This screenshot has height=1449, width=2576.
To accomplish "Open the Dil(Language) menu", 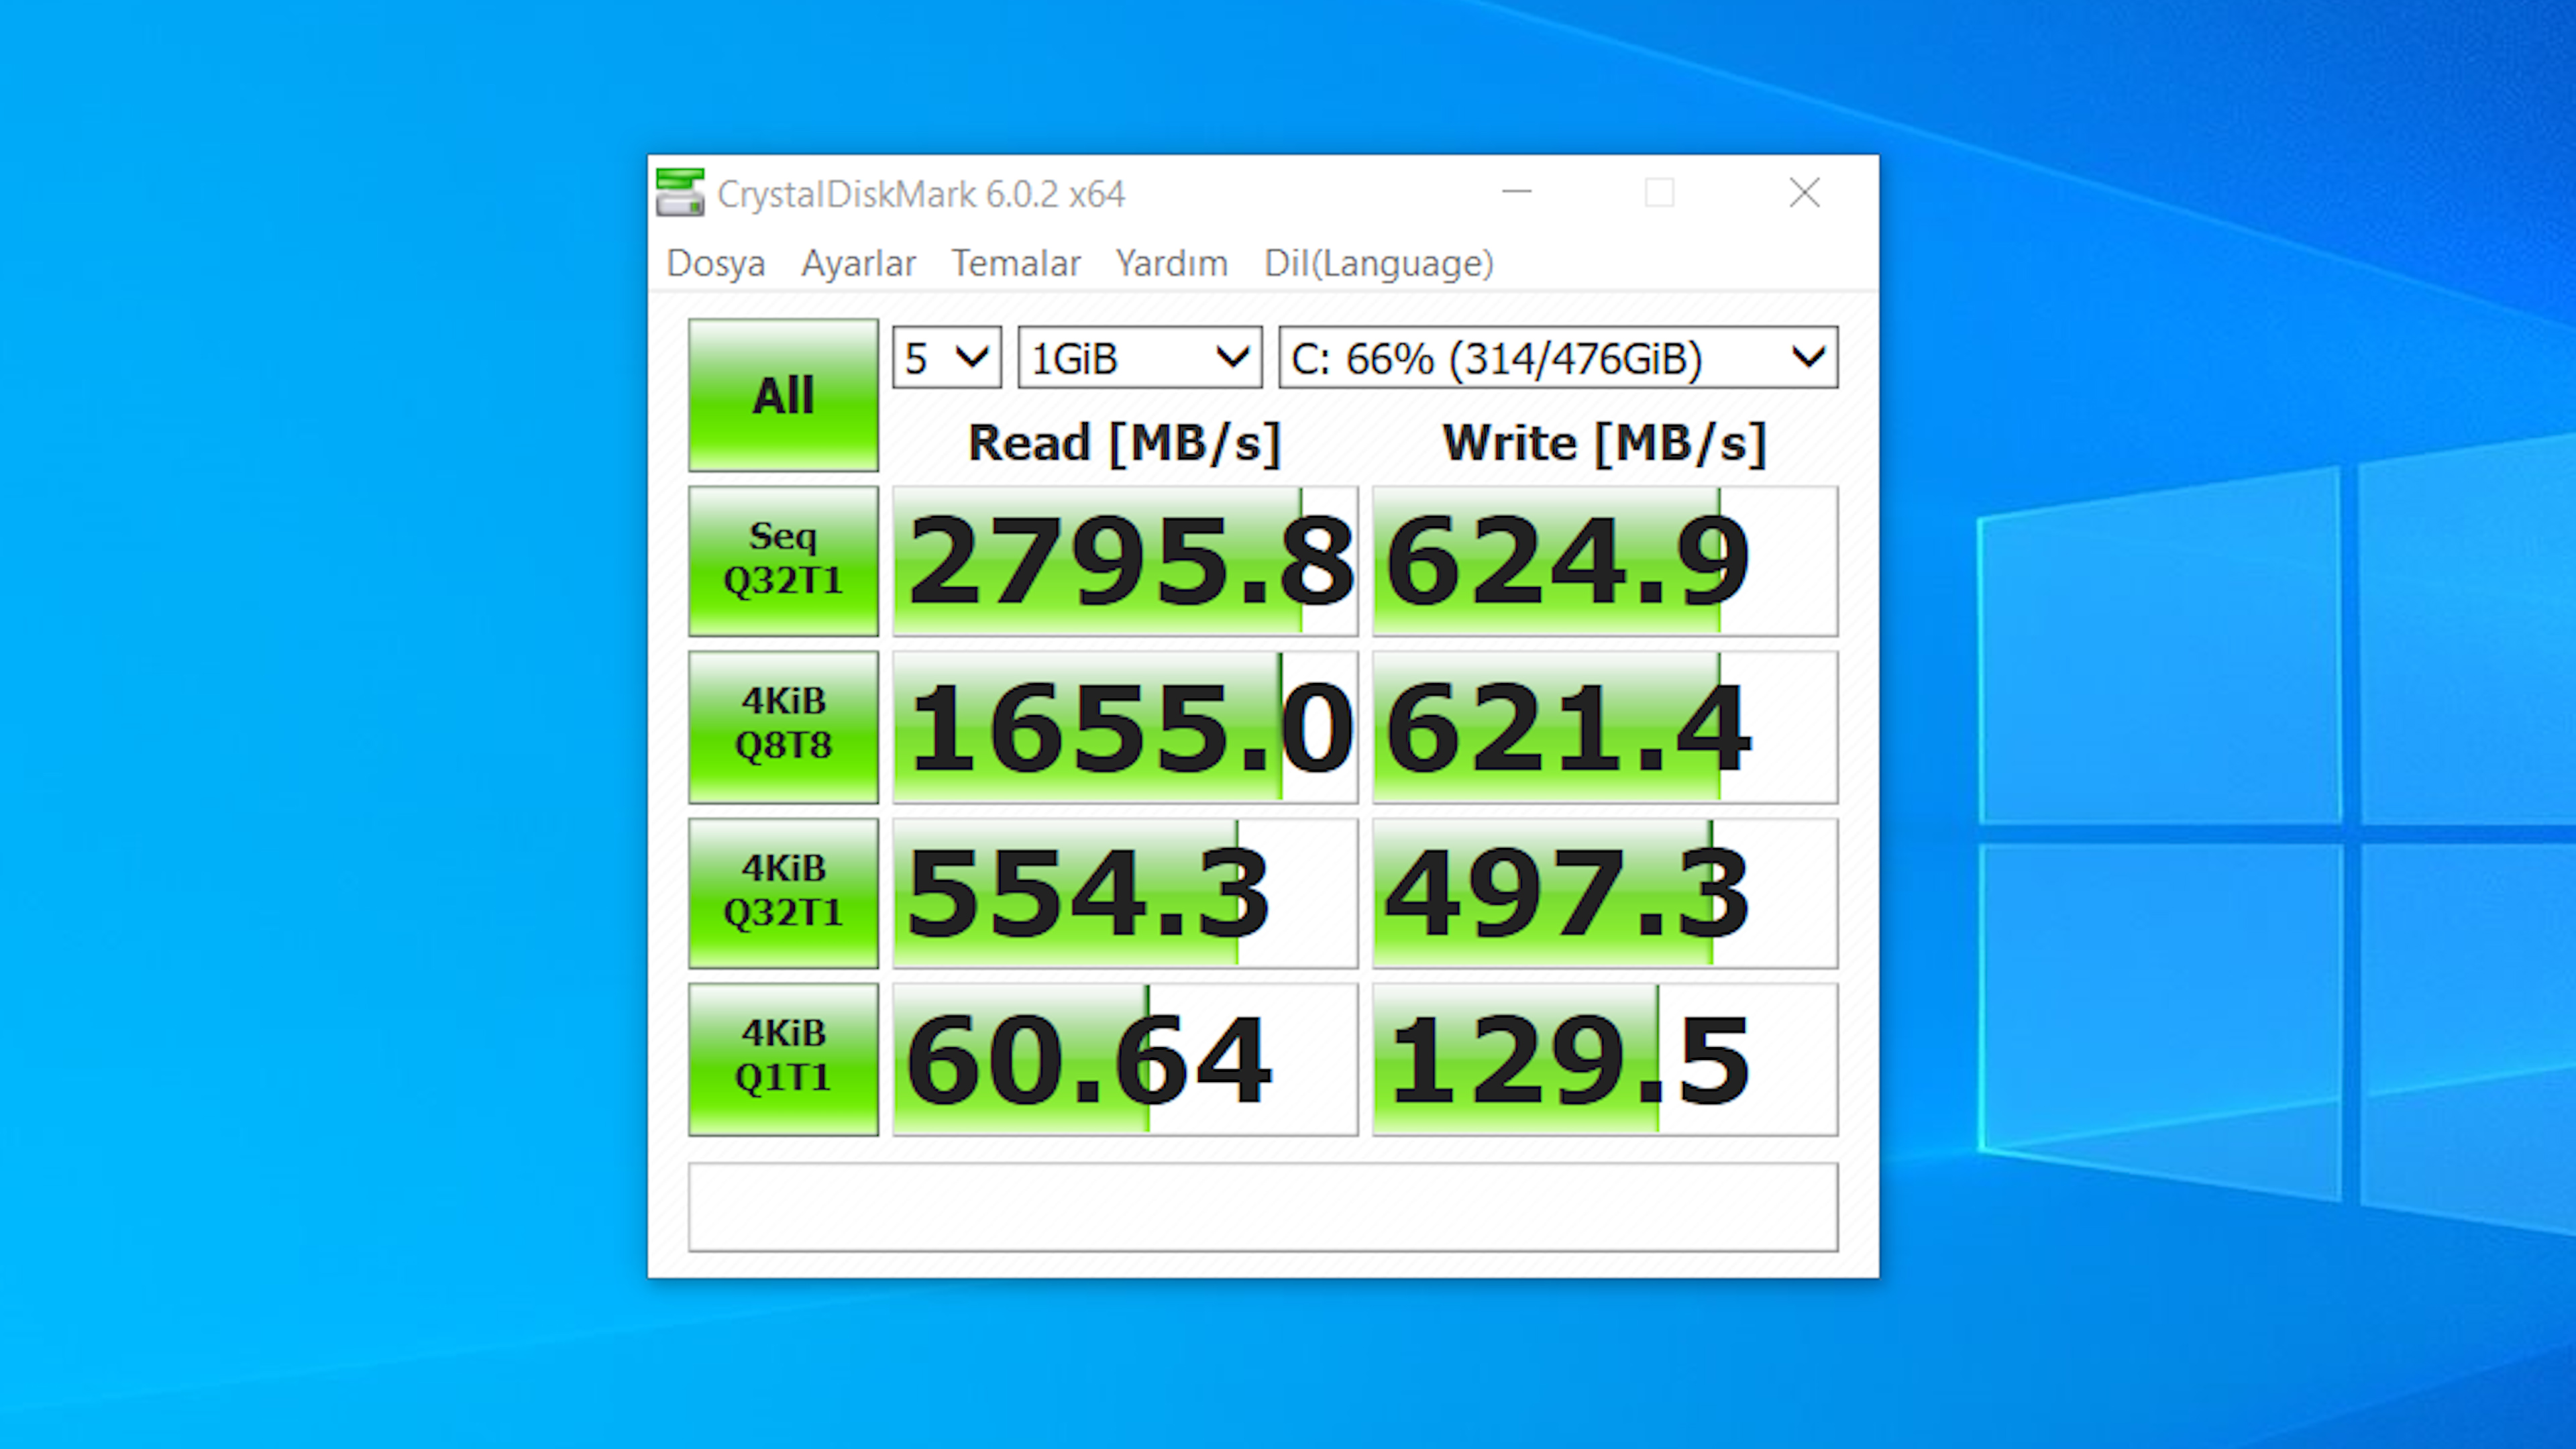I will coord(1379,263).
